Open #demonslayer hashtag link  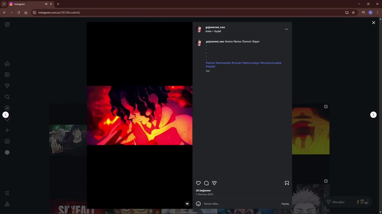[251, 63]
